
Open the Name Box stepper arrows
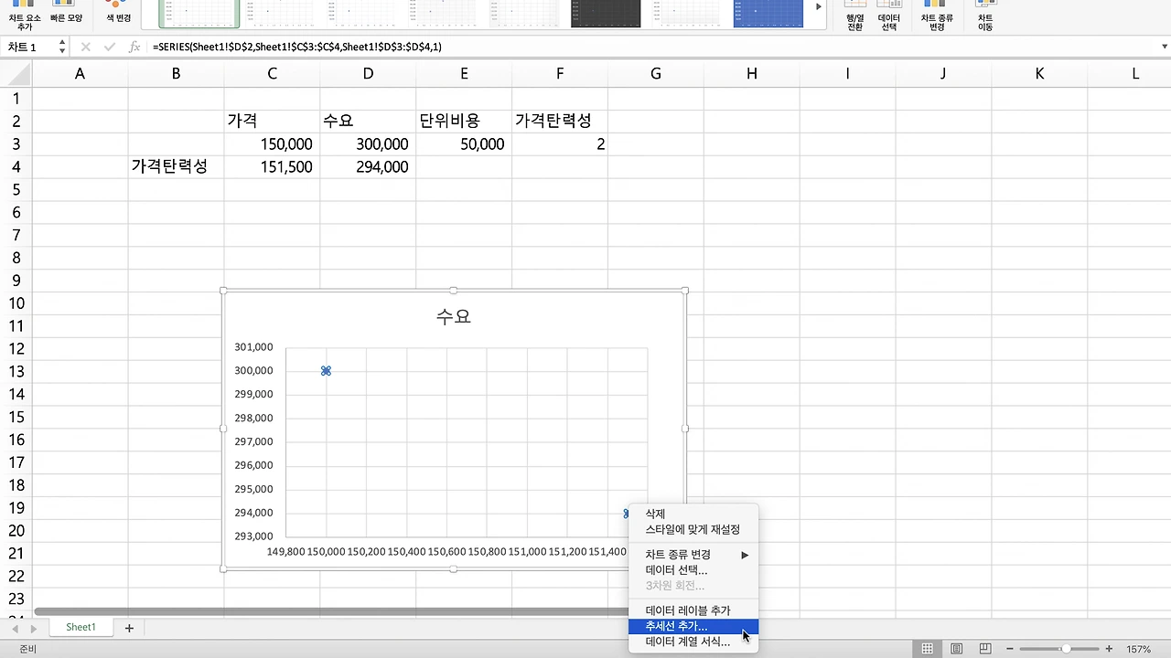click(62, 47)
